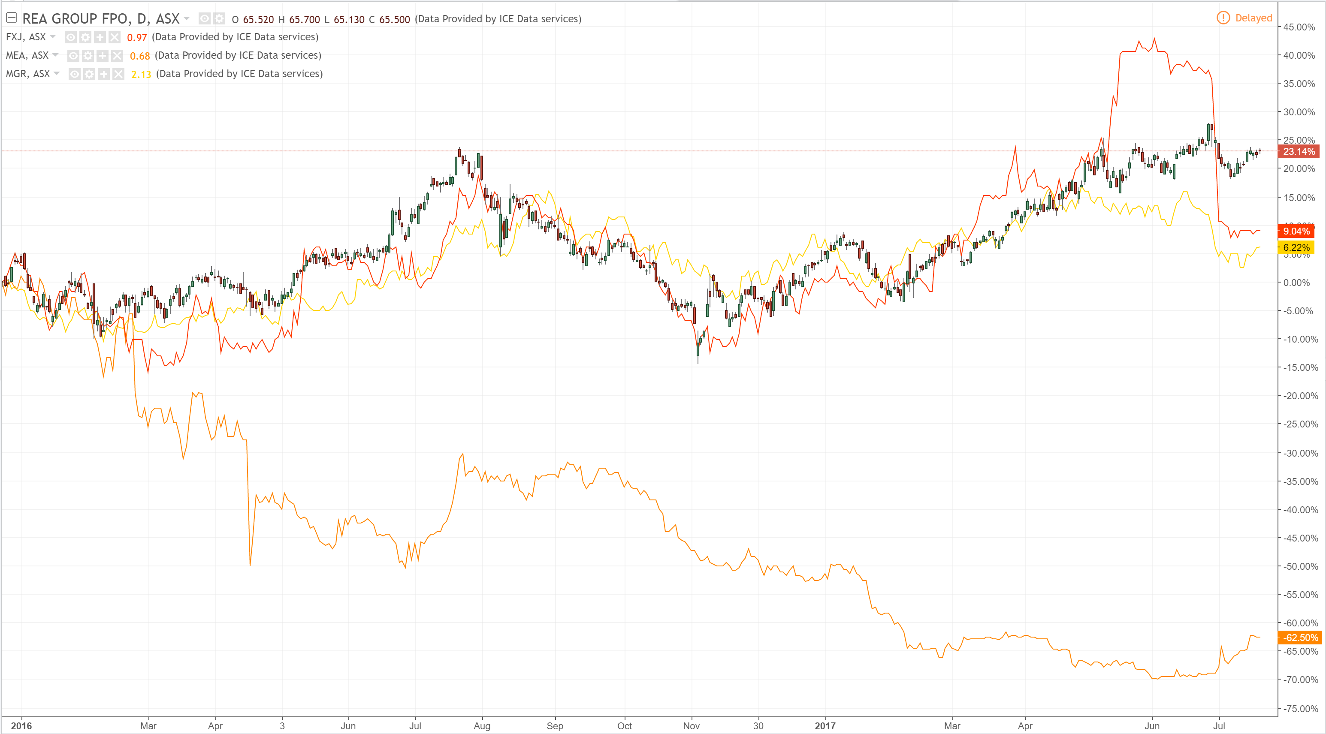Remove the MGR, ASX comparison series
The image size is (1326, 734).
click(x=118, y=74)
